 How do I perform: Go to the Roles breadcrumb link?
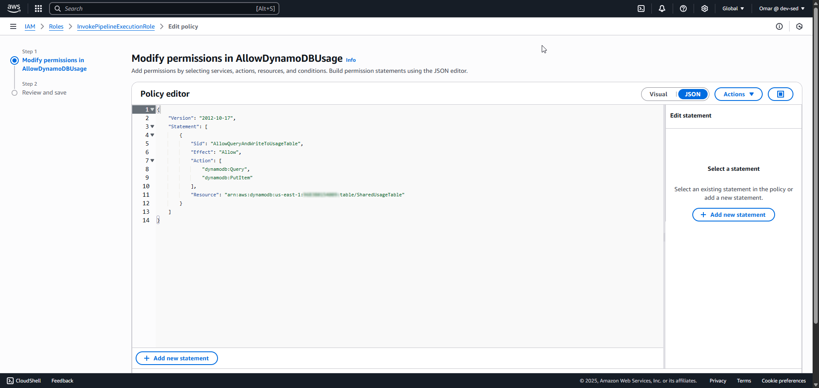[56, 26]
